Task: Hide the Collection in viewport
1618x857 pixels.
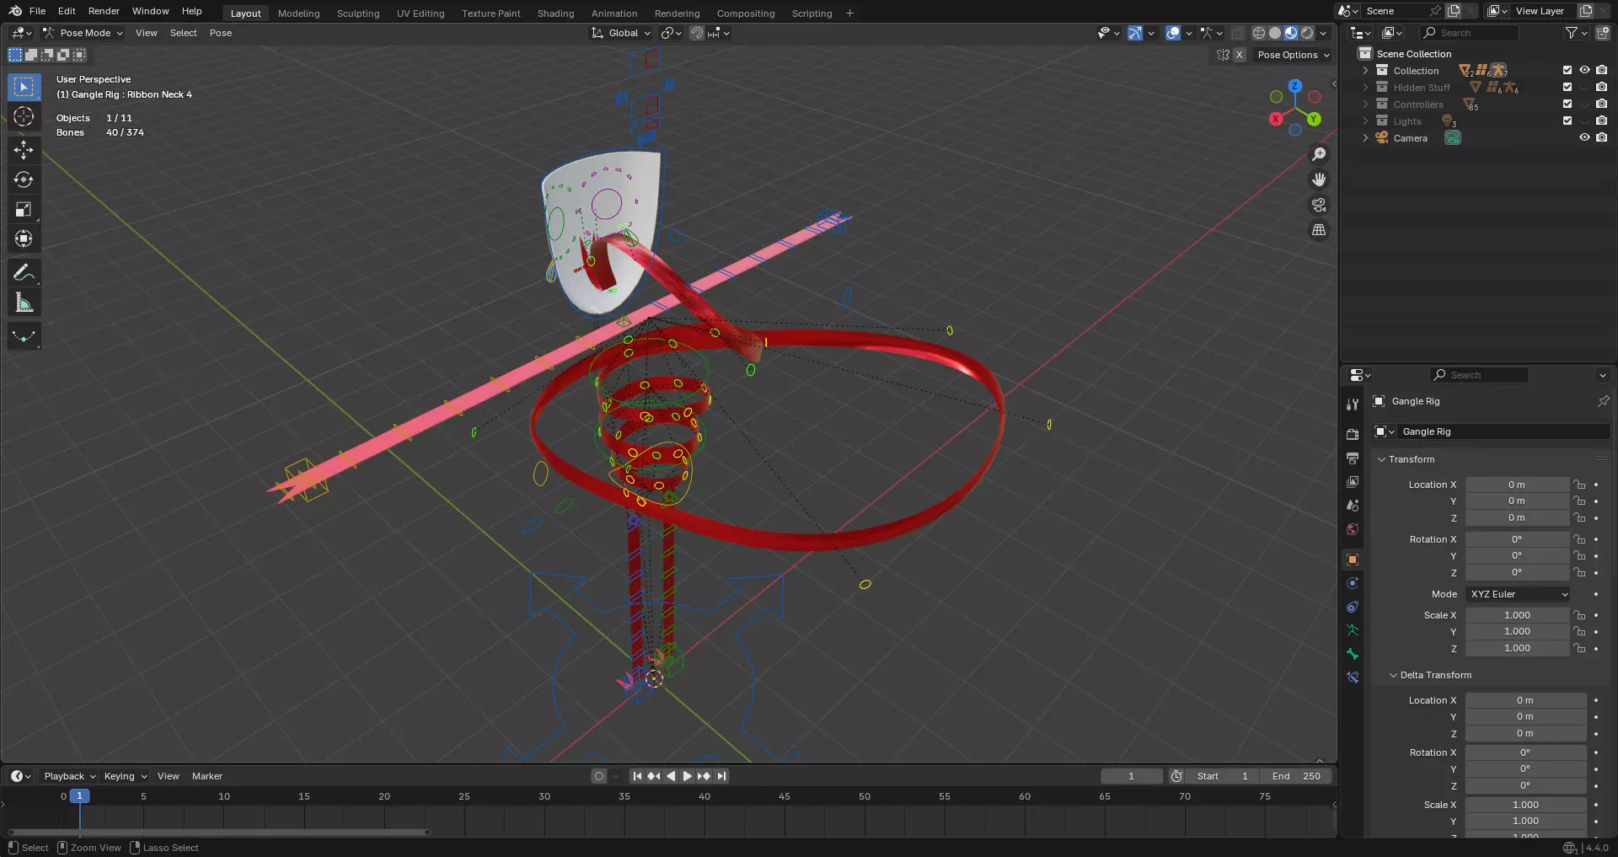Action: click(x=1584, y=71)
